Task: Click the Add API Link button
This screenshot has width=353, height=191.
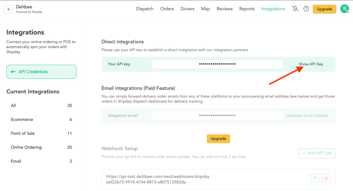Action: click(317, 153)
